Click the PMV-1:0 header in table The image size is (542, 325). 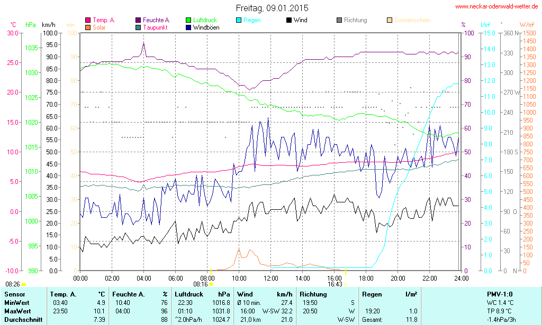pyautogui.click(x=500, y=294)
